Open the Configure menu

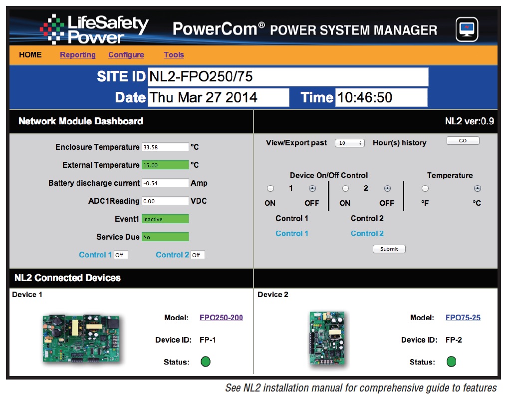(x=126, y=55)
